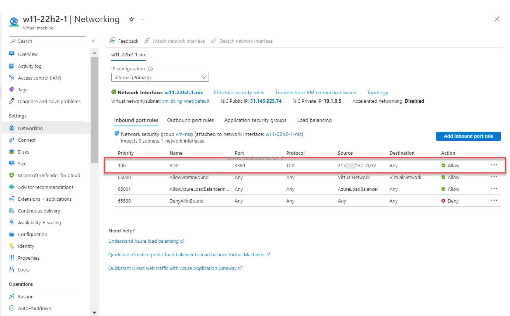Open the Topology link
The width and height of the screenshot is (510, 316).
(377, 92)
